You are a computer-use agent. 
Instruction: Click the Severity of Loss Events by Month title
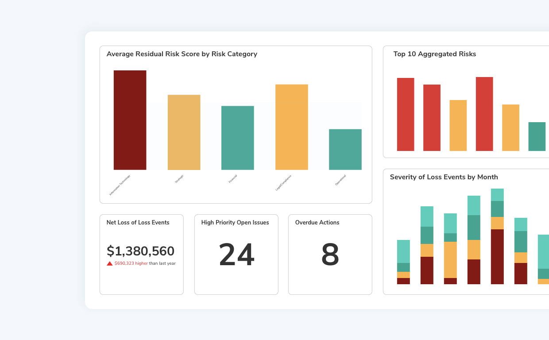[444, 177]
